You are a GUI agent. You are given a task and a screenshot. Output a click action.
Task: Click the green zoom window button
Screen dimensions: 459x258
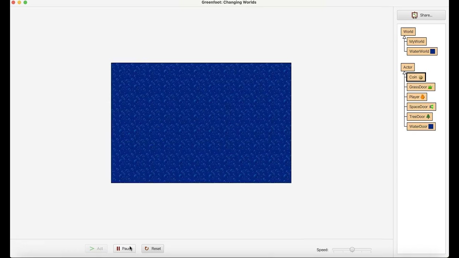coord(25,3)
